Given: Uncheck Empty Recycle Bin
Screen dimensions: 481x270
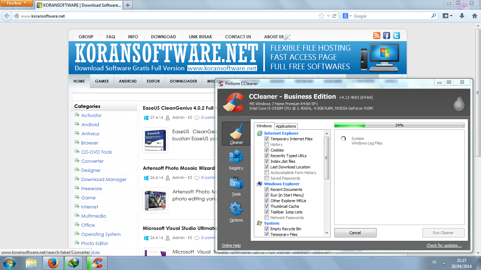Looking at the screenshot, I should pos(267,229).
